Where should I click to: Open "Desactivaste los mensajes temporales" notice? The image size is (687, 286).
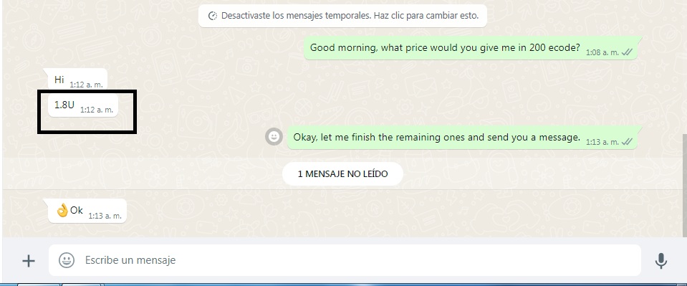[342, 16]
